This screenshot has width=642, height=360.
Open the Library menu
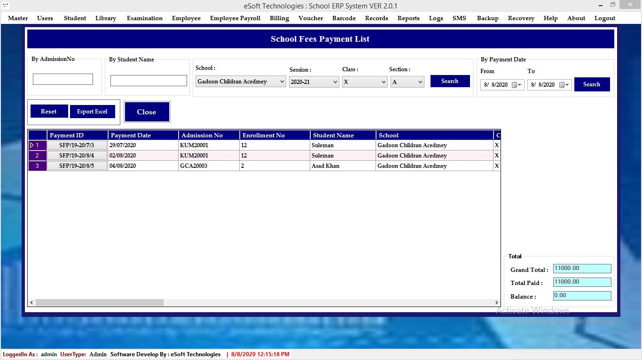pos(106,18)
